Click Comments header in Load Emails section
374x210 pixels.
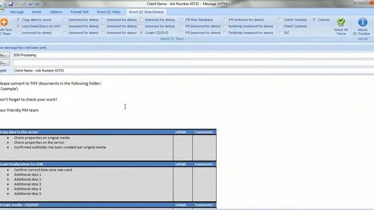(203, 164)
